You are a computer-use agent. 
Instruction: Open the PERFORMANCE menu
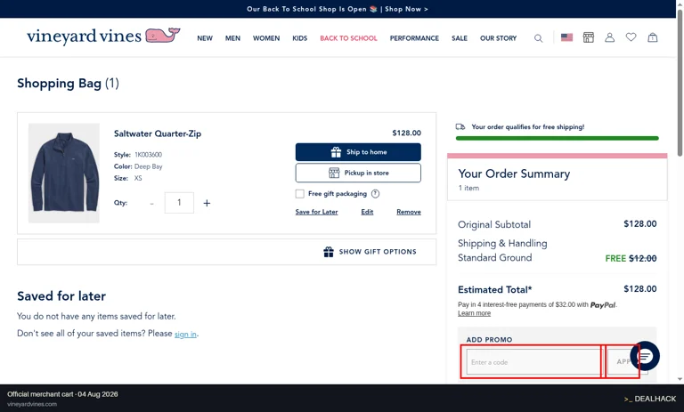point(414,38)
